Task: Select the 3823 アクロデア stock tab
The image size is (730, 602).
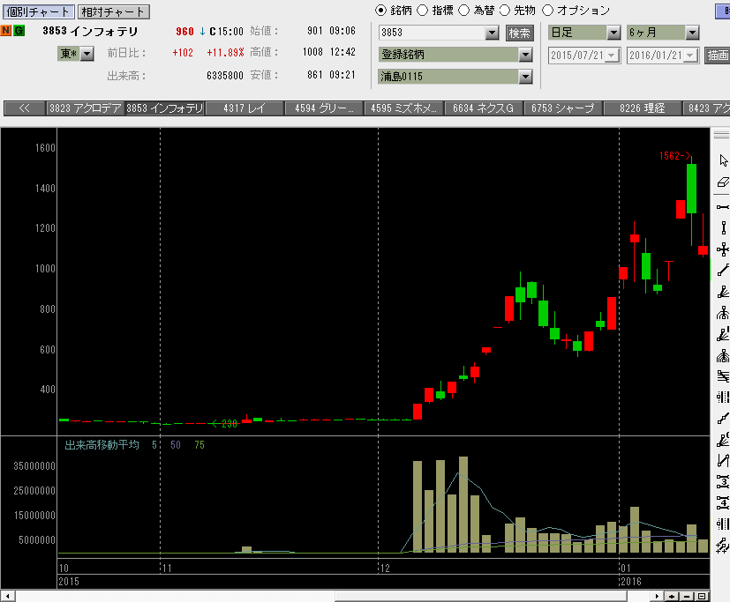Action: 86,108
